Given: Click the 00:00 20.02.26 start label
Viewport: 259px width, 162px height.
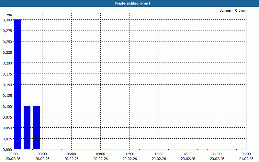Looking at the screenshot, I should (x=13, y=156).
